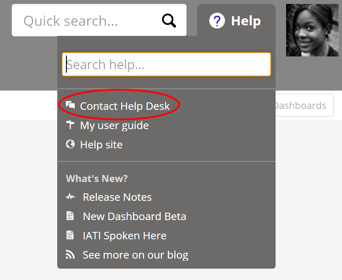Open My user guide

point(114,126)
